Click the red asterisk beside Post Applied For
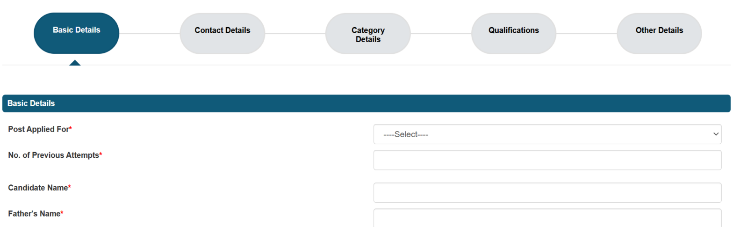Viewport: 733px width, 227px height. coord(71,129)
